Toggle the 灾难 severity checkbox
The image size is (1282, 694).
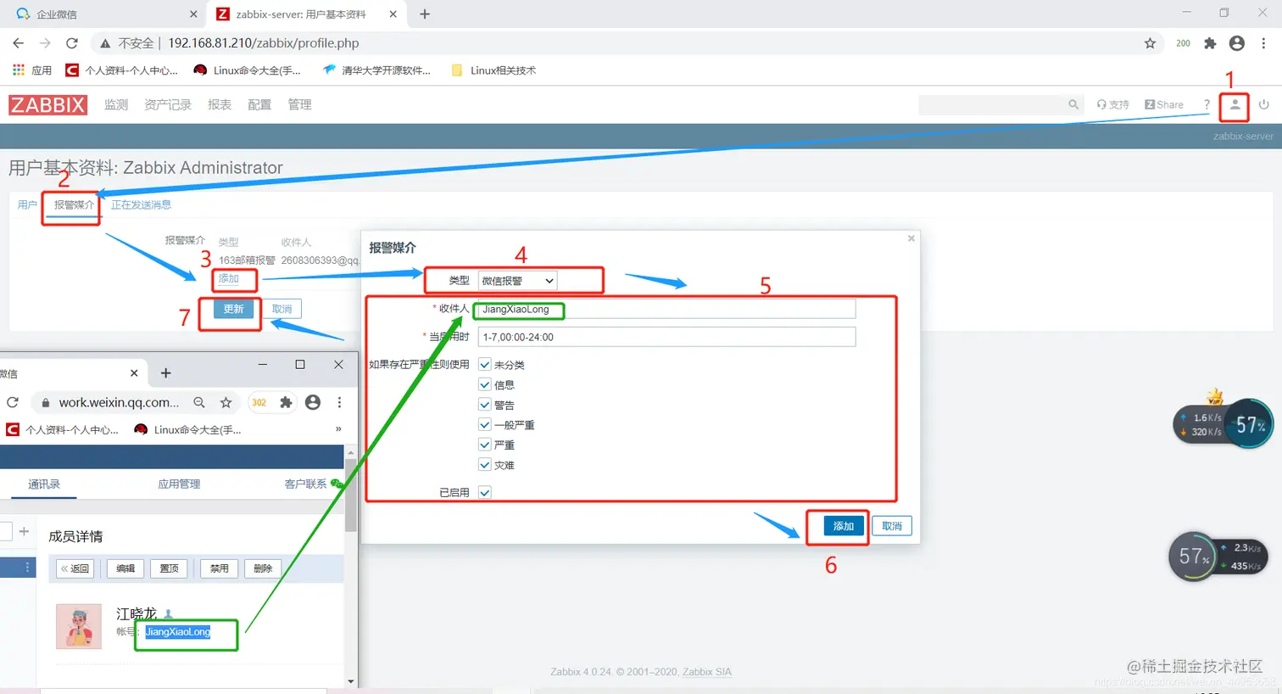pyautogui.click(x=485, y=465)
